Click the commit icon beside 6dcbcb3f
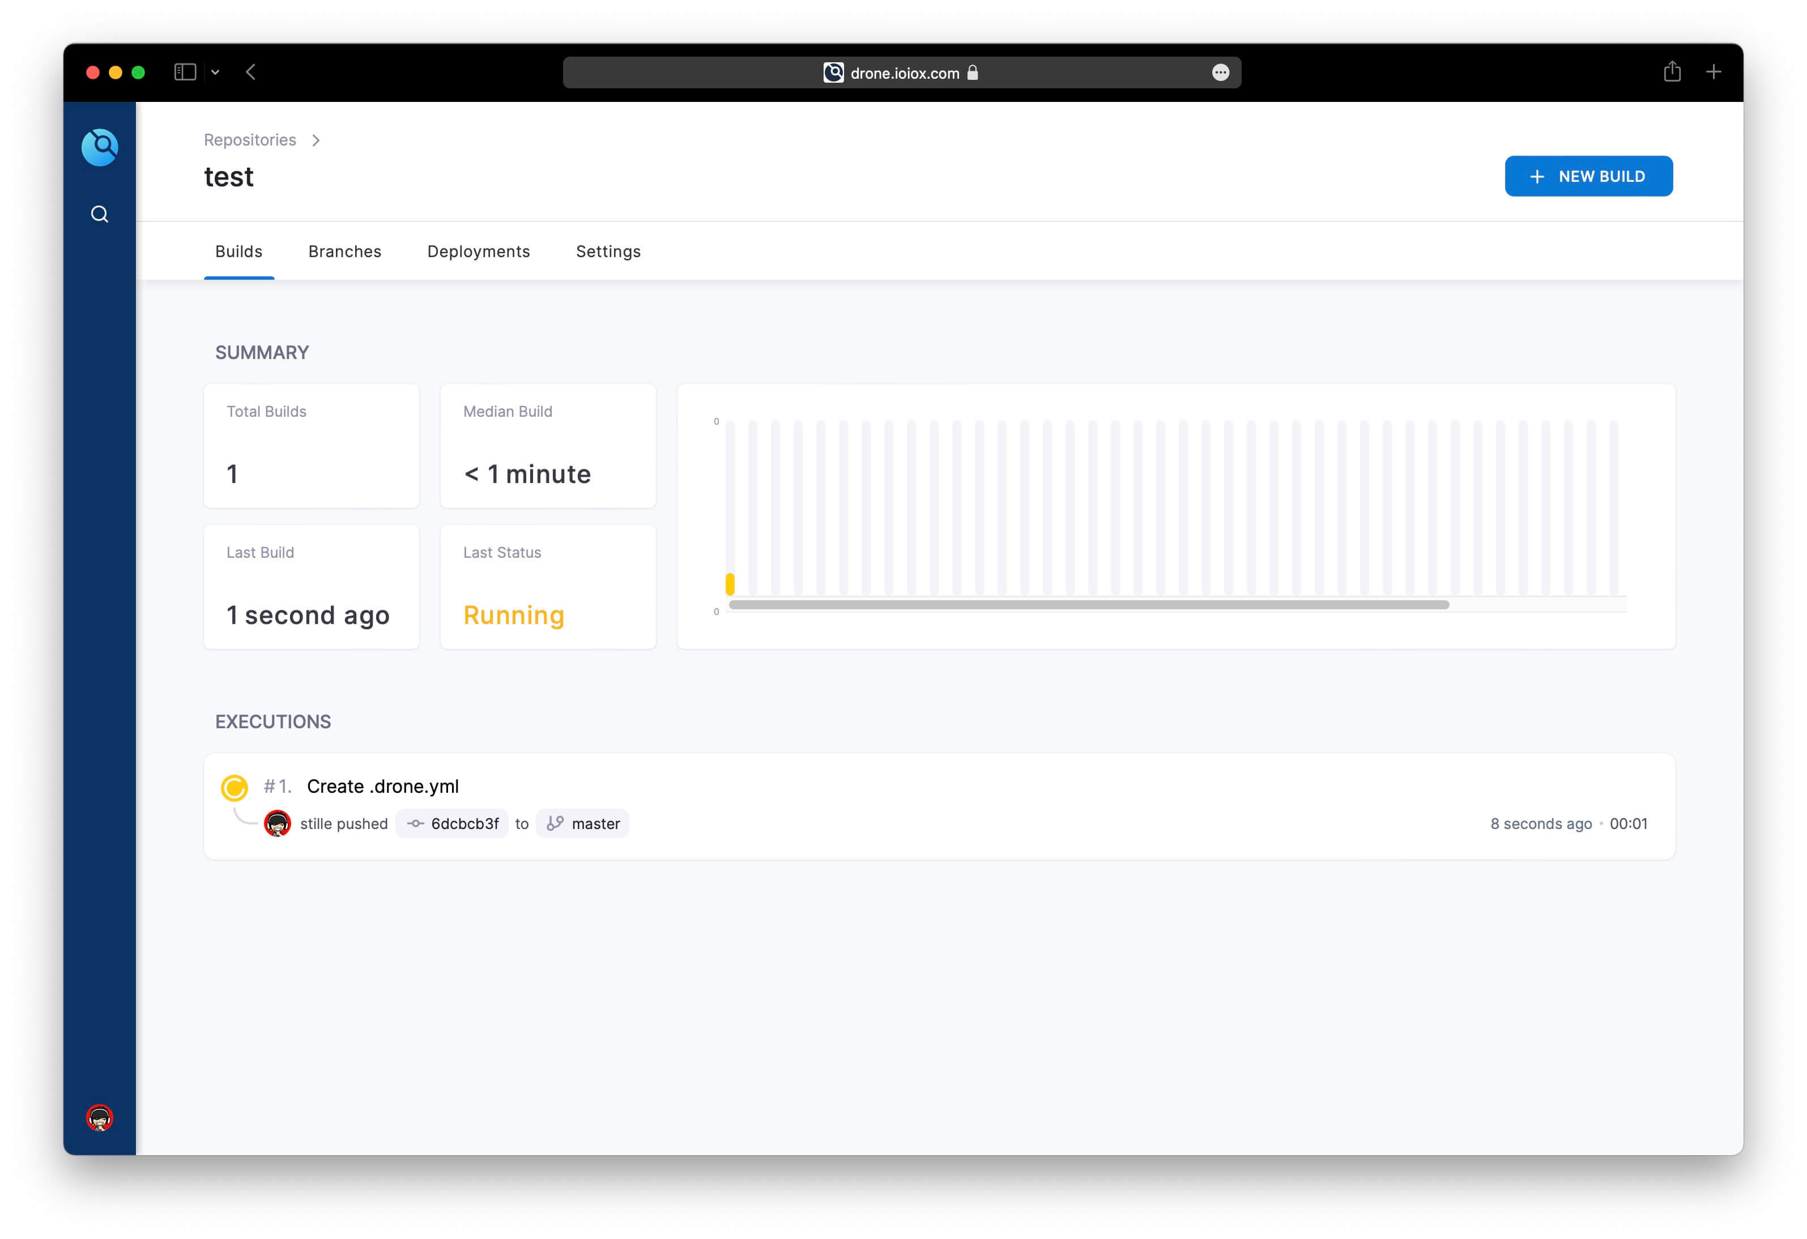The height and width of the screenshot is (1239, 1807). pyautogui.click(x=415, y=824)
